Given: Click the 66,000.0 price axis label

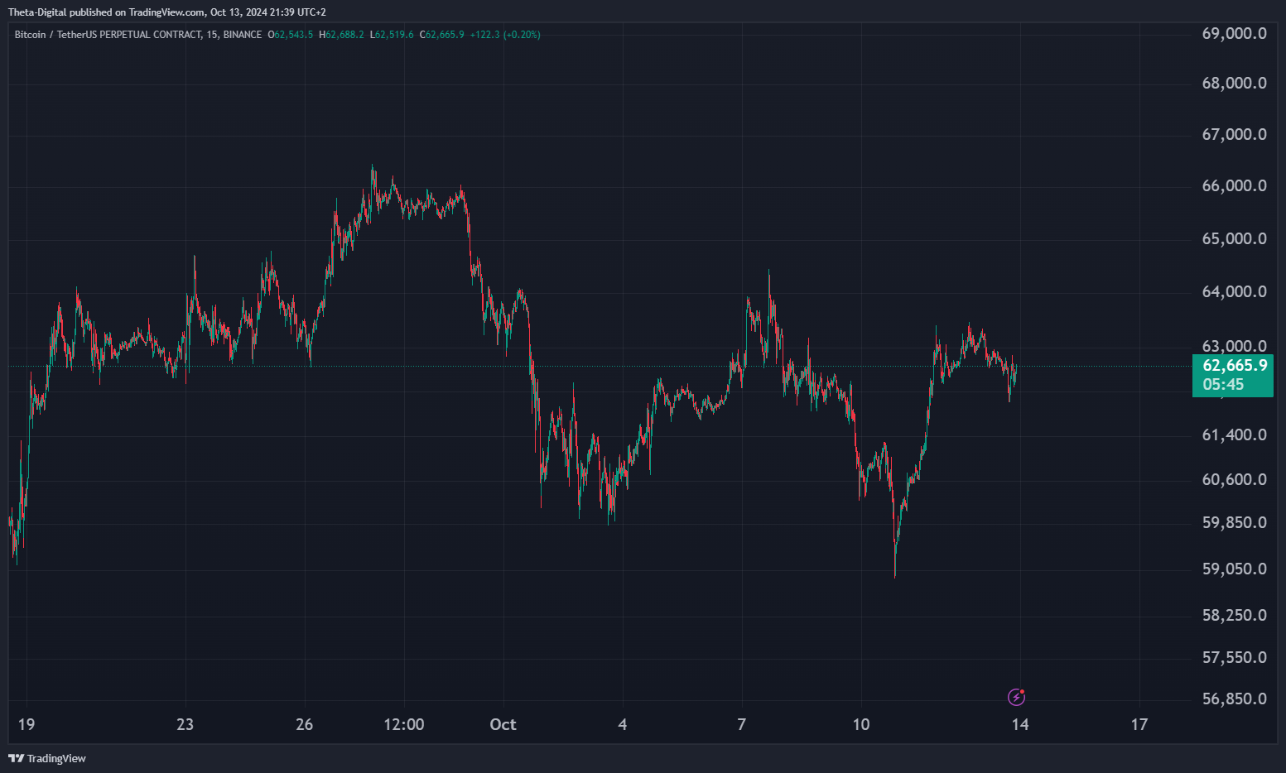Looking at the screenshot, I should click(x=1234, y=185).
